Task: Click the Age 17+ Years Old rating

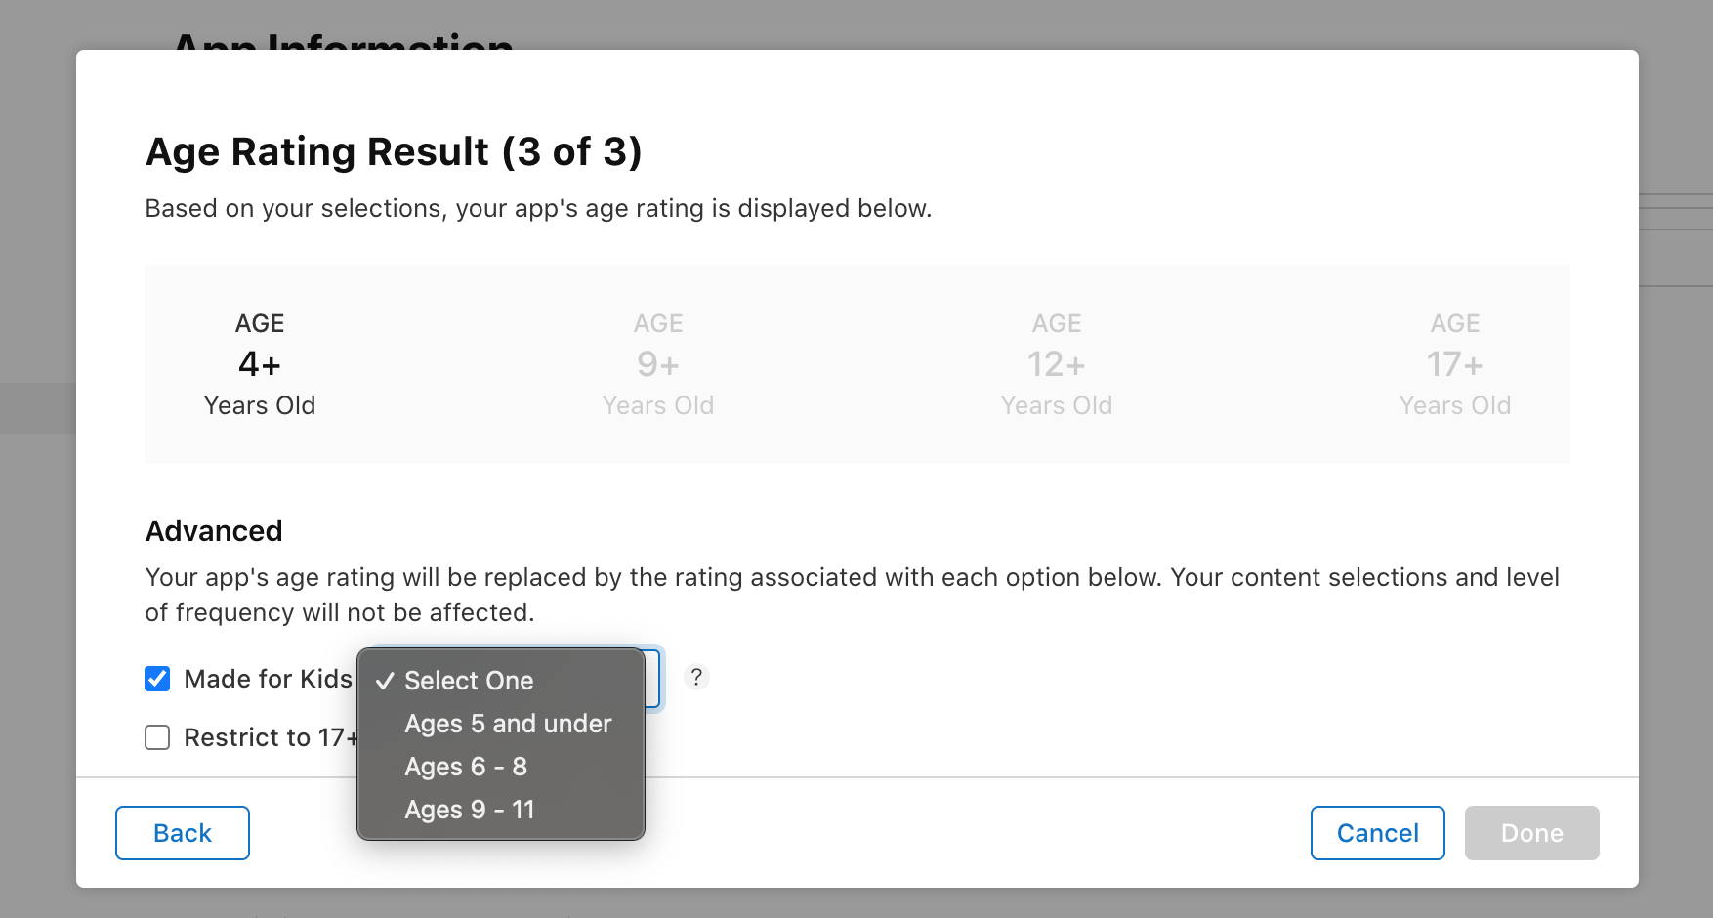Action: point(1455,364)
